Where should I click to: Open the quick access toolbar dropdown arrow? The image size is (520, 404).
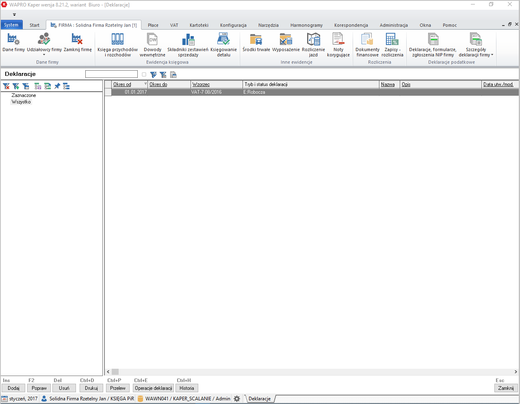(x=14, y=15)
